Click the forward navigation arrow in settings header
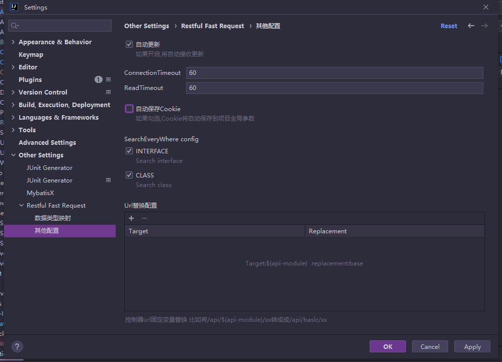502x362 pixels. (485, 26)
